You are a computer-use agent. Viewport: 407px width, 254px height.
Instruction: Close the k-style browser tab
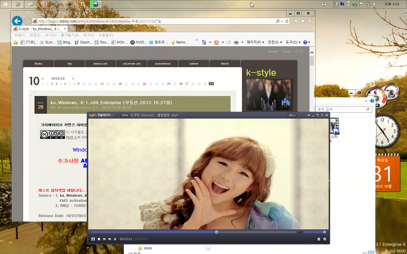point(65,29)
